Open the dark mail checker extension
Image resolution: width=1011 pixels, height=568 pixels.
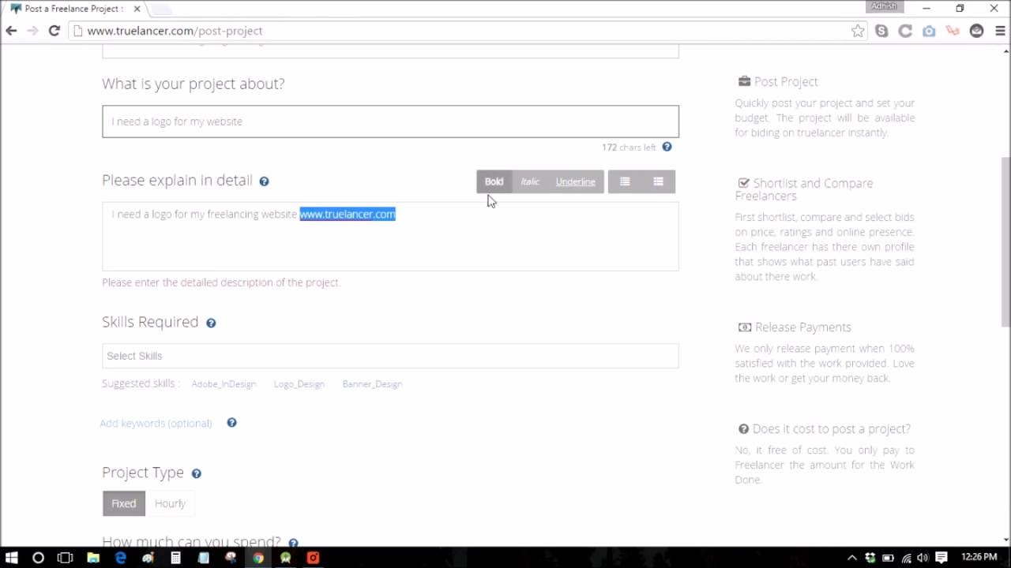click(x=977, y=31)
